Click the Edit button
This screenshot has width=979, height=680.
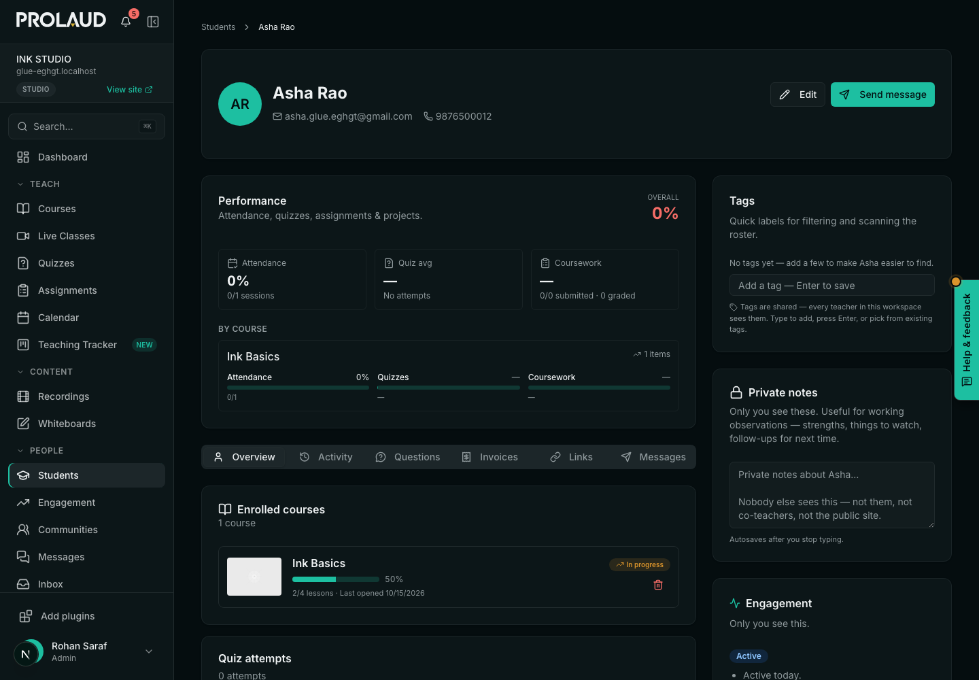click(797, 95)
